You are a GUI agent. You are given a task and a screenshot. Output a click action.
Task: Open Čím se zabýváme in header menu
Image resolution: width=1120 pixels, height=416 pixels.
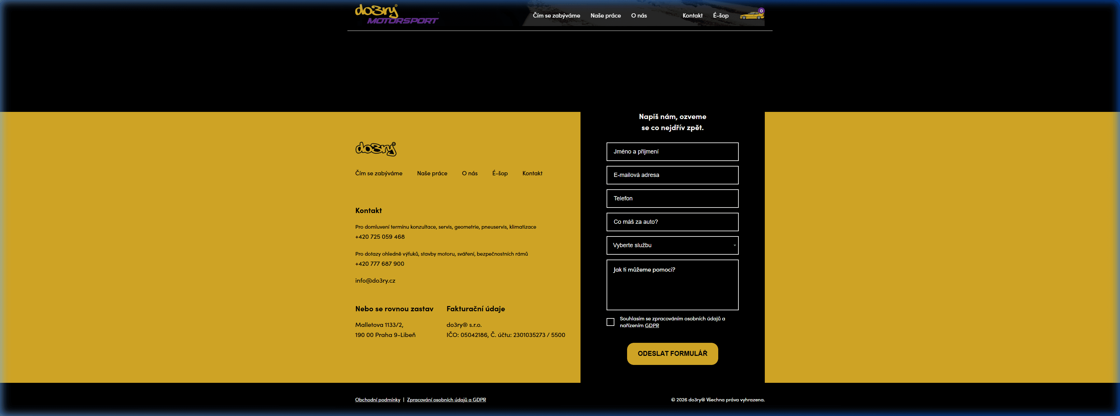556,16
